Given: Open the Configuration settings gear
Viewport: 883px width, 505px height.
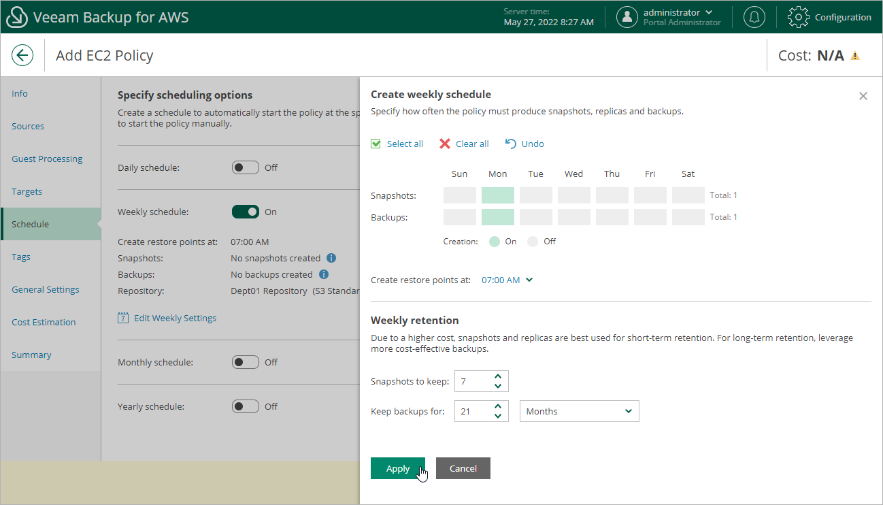Looking at the screenshot, I should 798,17.
